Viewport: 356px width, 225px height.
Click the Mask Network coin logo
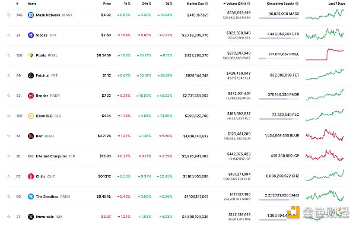point(31,15)
